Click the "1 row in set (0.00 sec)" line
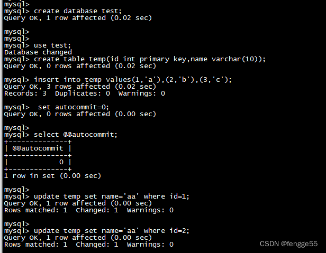This screenshot has height=253, width=326. [52, 176]
